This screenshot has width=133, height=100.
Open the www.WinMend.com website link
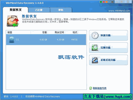[x=119, y=11]
